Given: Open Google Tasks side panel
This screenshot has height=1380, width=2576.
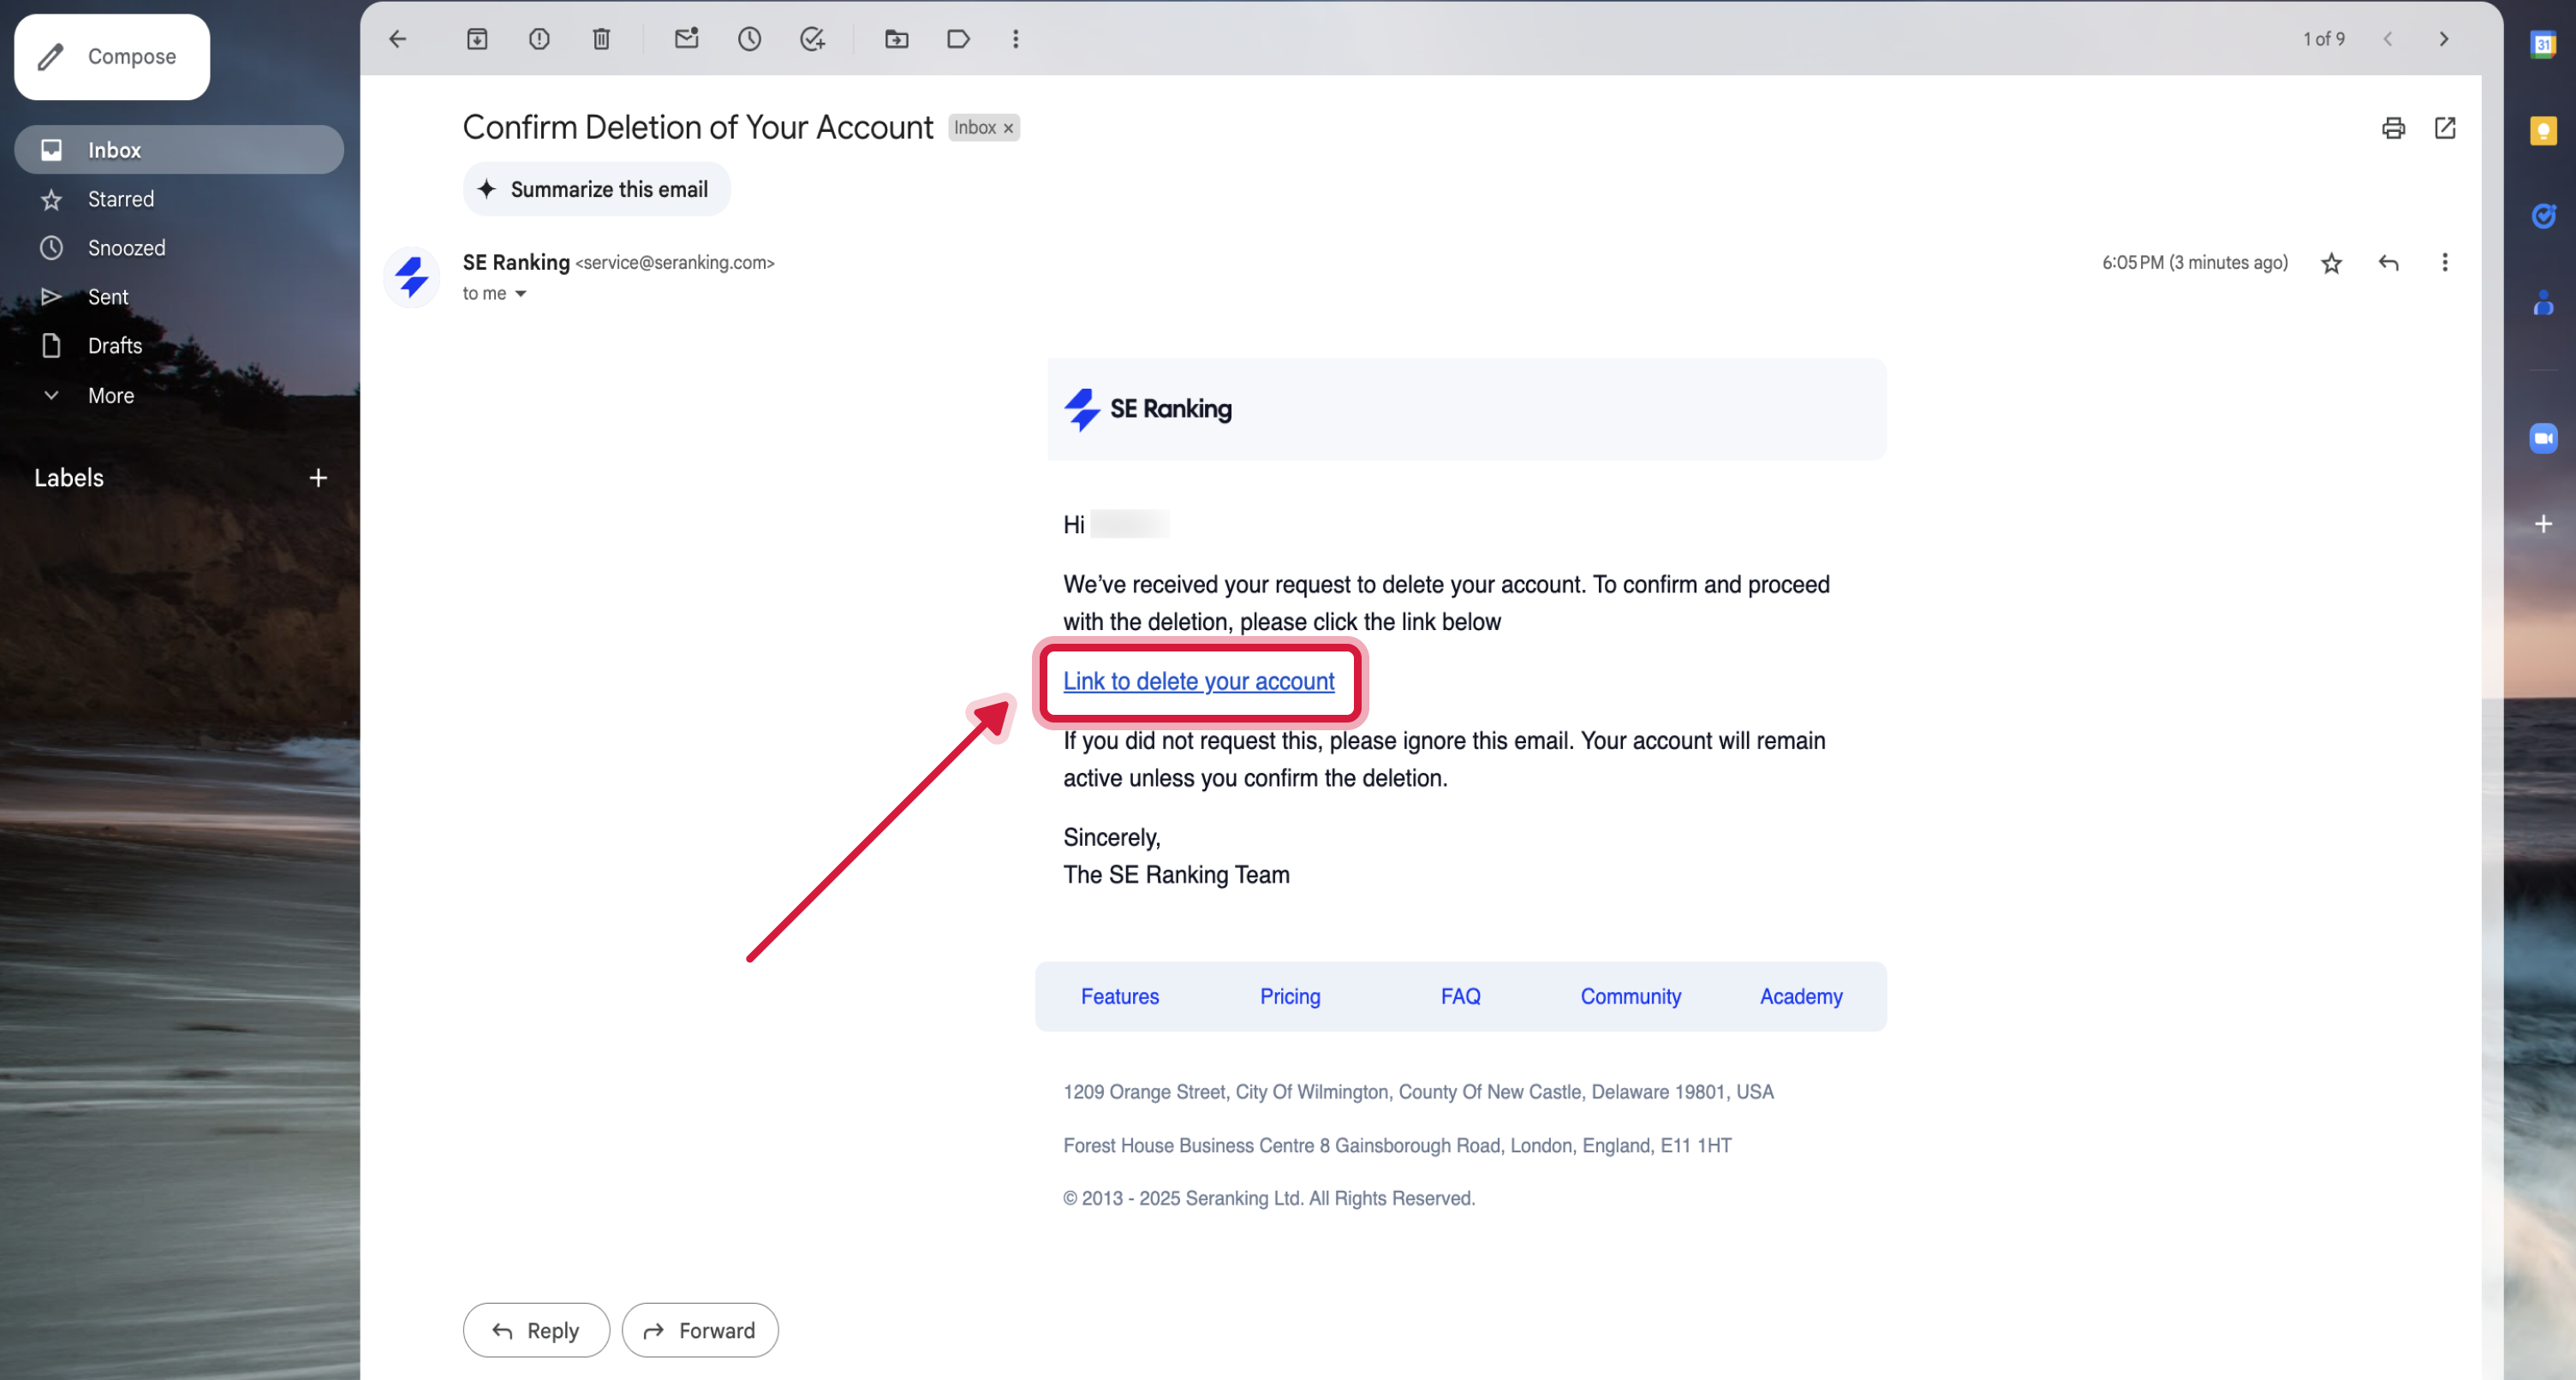Looking at the screenshot, I should click(x=2543, y=216).
